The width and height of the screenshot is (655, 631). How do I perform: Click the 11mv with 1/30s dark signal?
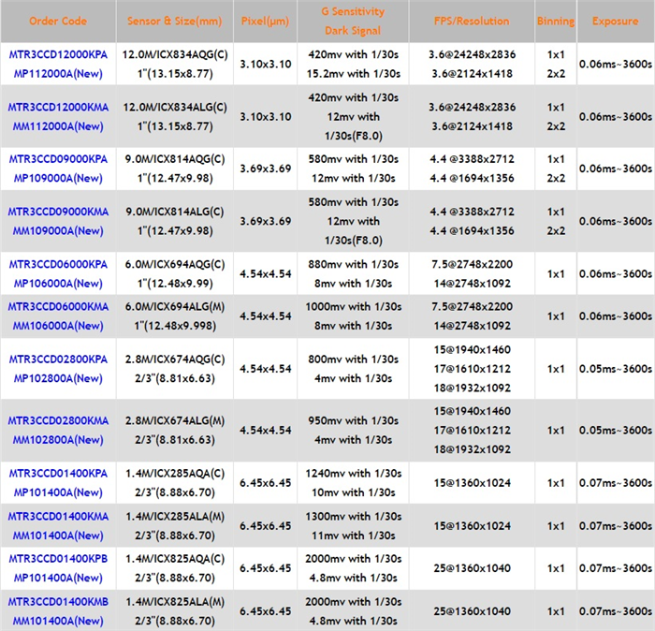tap(354, 536)
